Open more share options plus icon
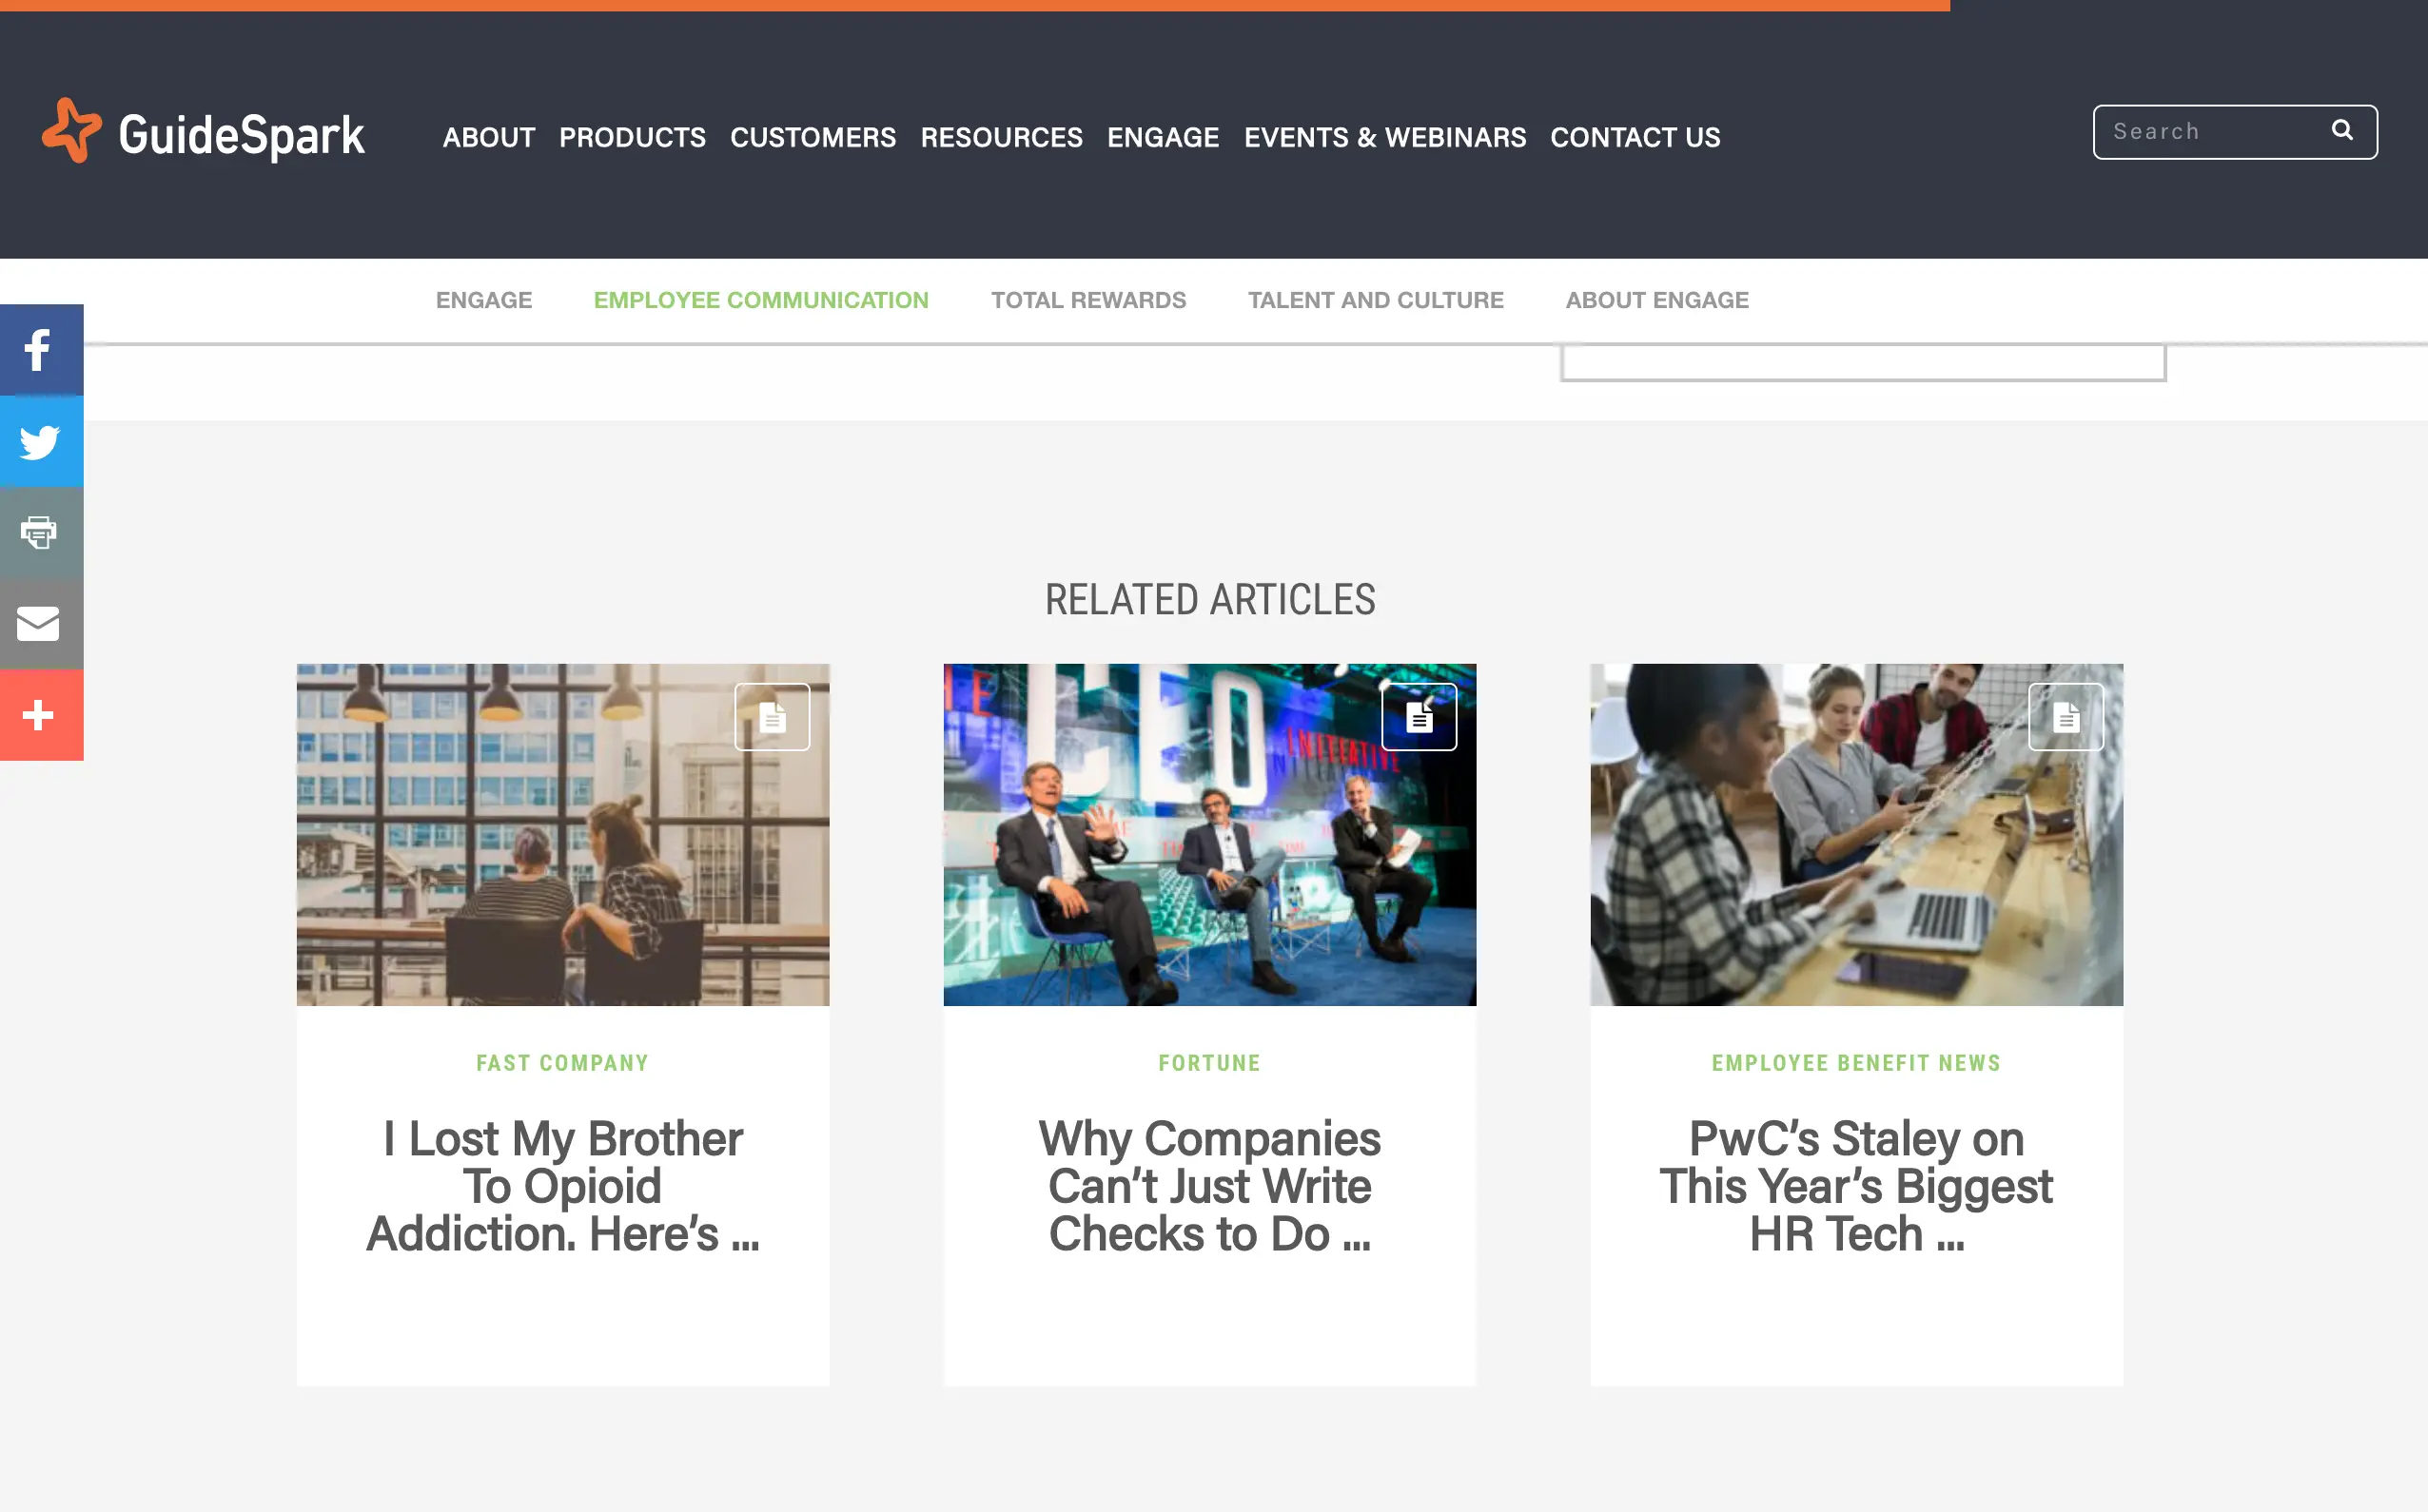Viewport: 2428px width, 1512px height. [x=41, y=715]
